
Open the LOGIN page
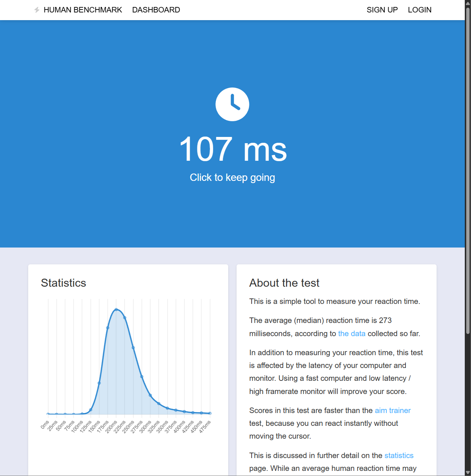420,10
